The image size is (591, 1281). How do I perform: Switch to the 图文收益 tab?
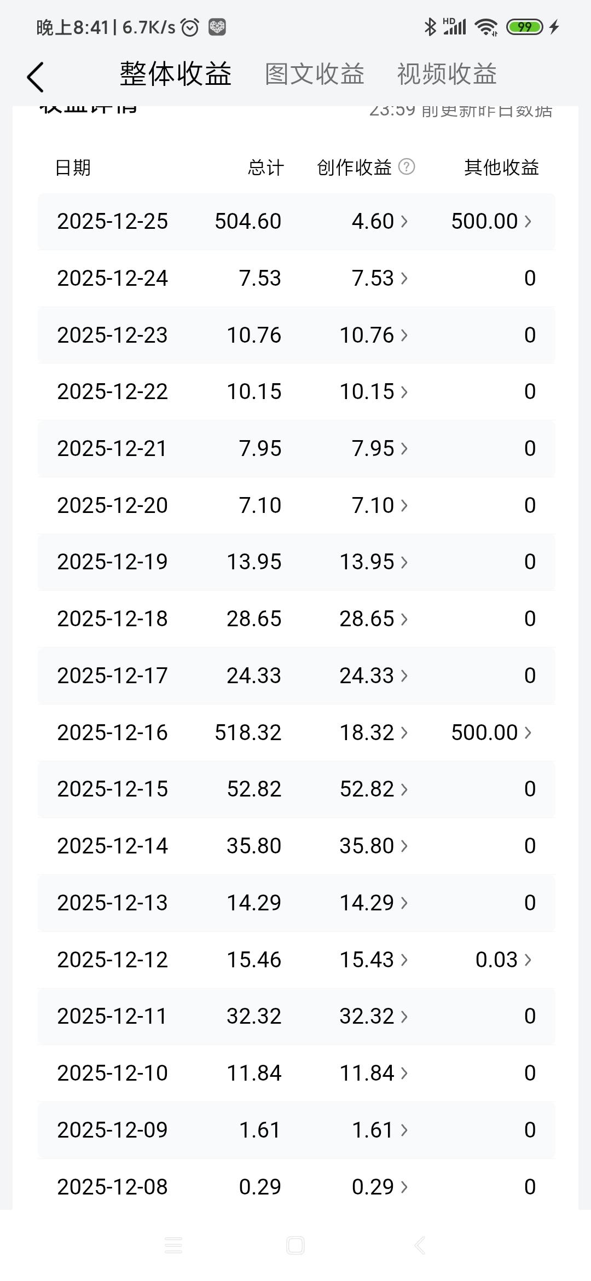(x=315, y=74)
